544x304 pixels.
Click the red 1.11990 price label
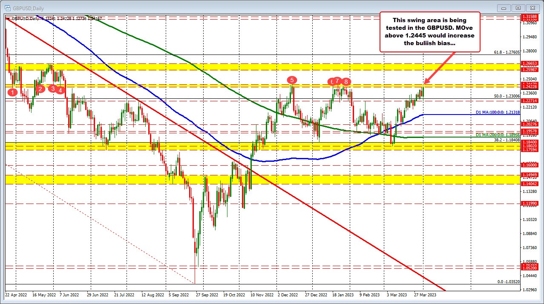530,204
